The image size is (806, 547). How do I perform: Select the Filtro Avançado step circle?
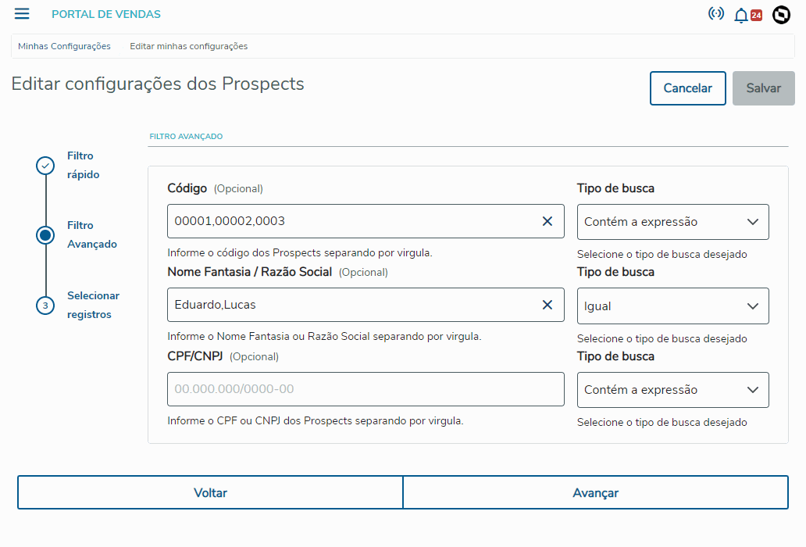coord(45,235)
